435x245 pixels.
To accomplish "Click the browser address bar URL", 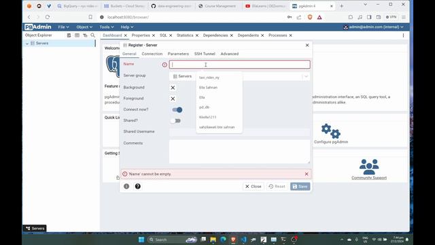I will 128,17.
